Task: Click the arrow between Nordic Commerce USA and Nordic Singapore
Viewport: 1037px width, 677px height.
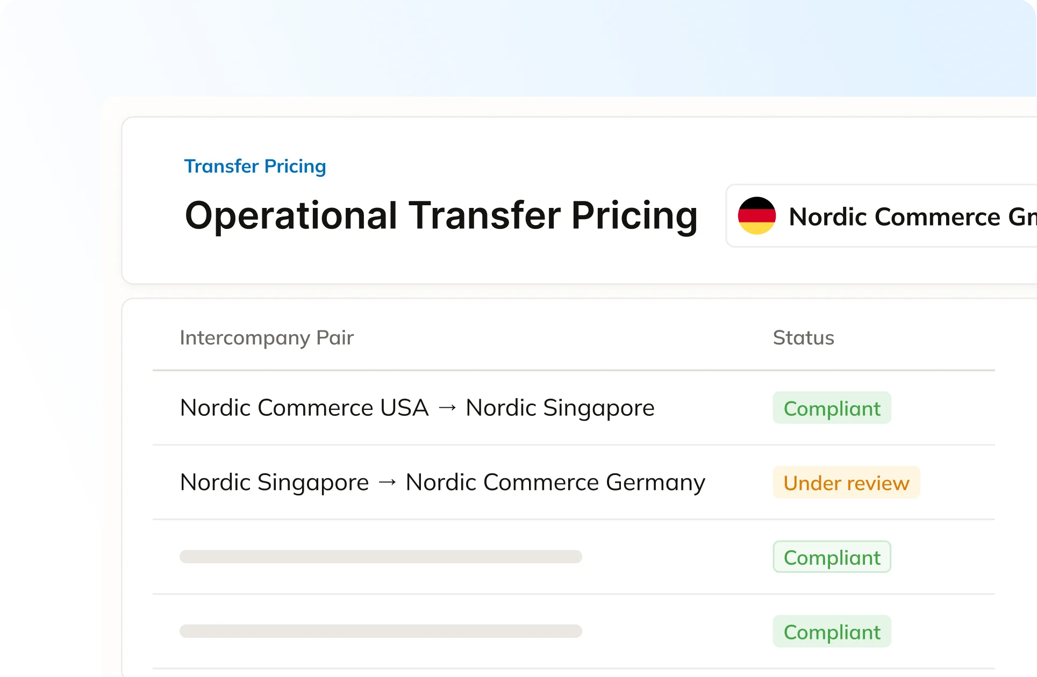Action: coord(447,407)
